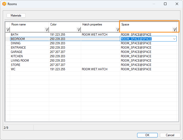
Task: Click the Room name filter input field
Action: pos(27,30)
